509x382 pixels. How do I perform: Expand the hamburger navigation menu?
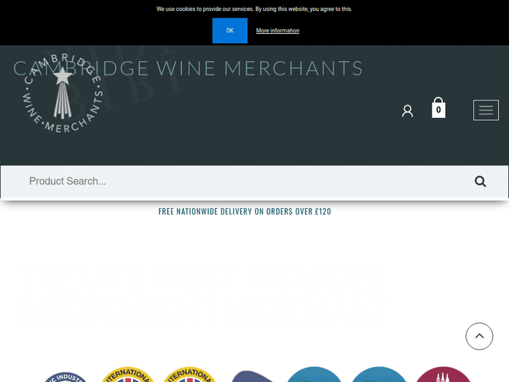coord(486,110)
